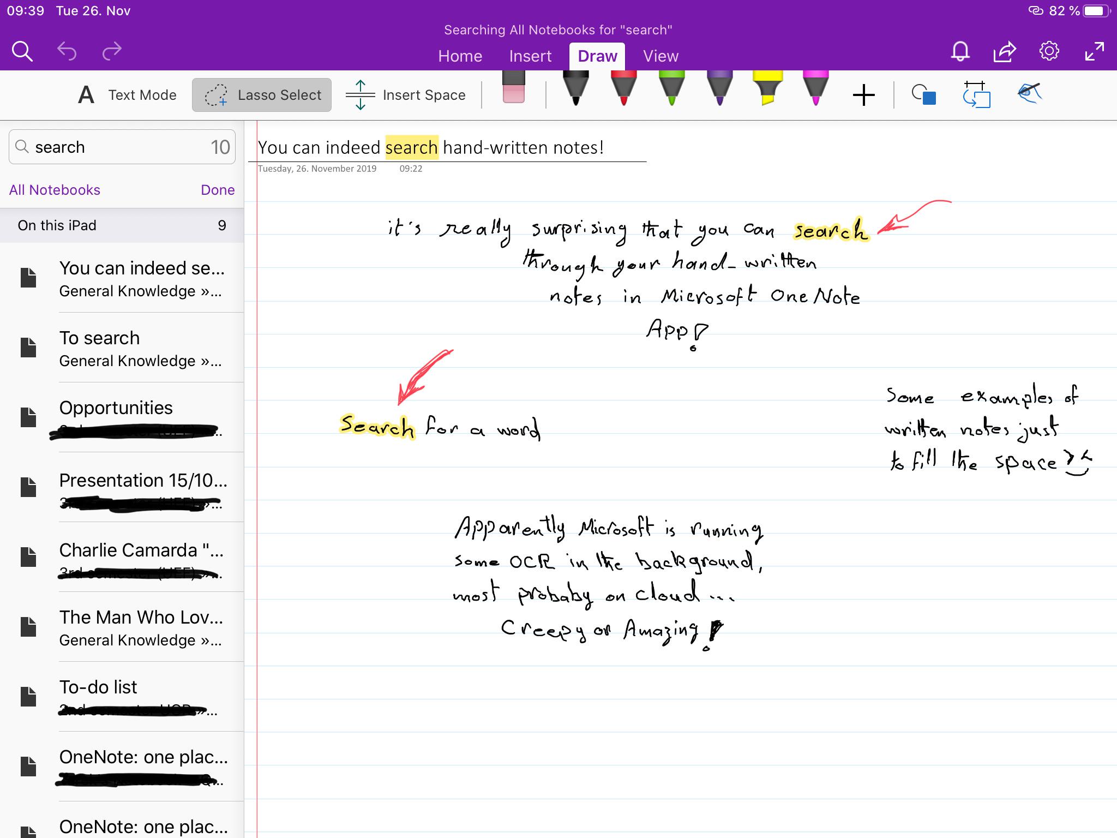Toggle Lasso Select mode
Image resolution: width=1117 pixels, height=838 pixels.
[x=261, y=94]
